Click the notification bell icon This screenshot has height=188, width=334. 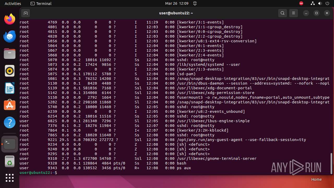(x=195, y=3)
